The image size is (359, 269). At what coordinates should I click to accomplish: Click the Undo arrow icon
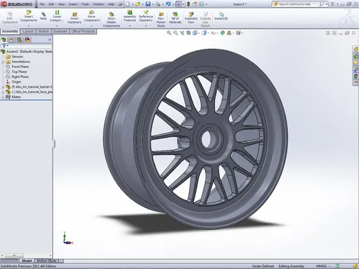pos(168,4)
